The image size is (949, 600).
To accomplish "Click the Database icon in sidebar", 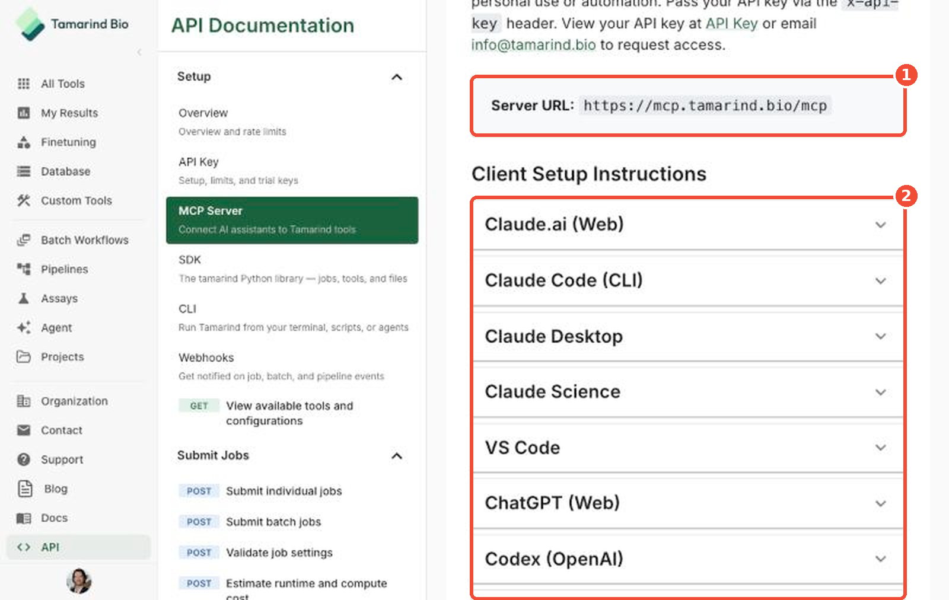I will 24,171.
